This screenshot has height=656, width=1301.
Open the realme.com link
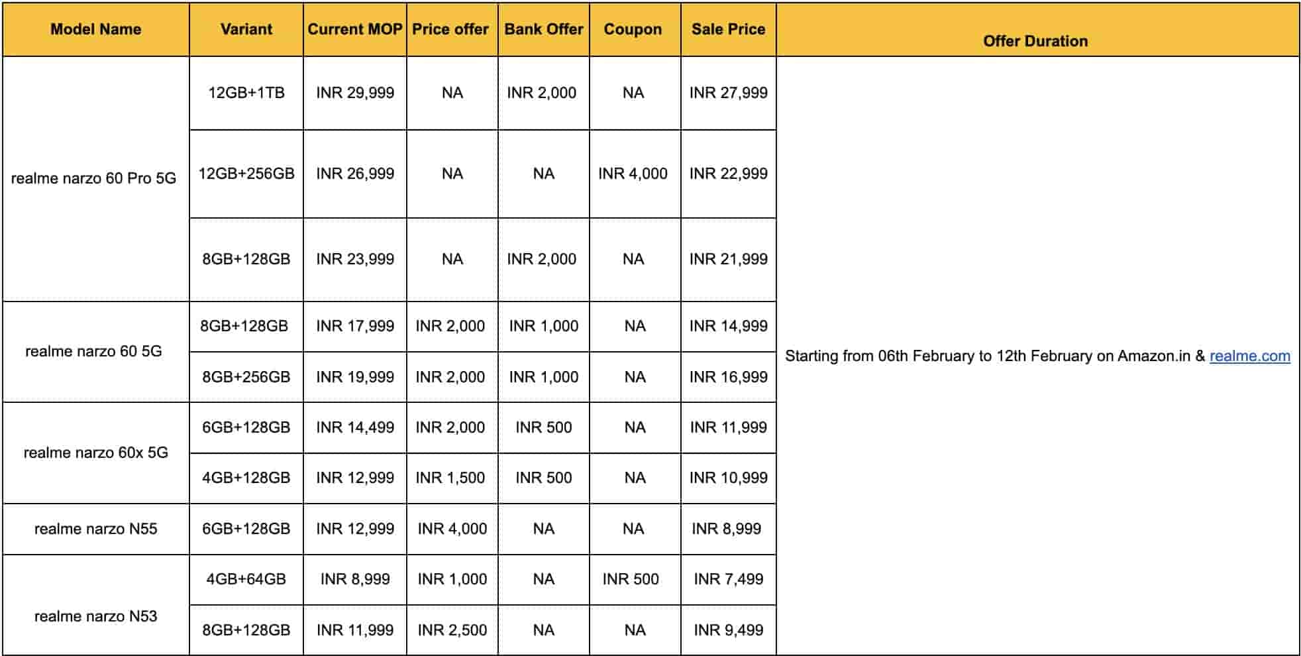[x=1249, y=356]
